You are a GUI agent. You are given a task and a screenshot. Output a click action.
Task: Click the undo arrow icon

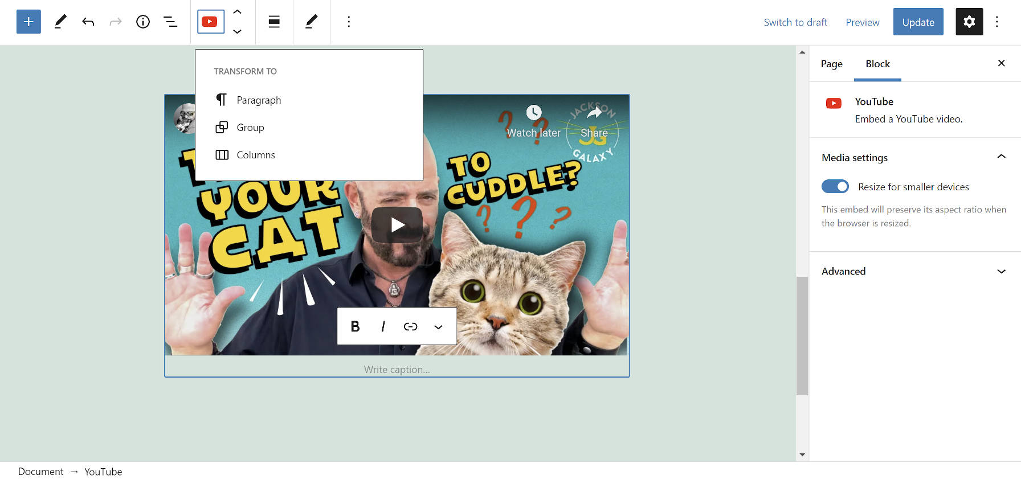coord(88,22)
